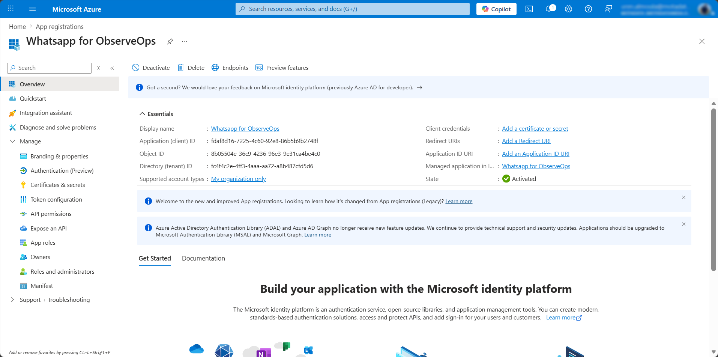The width and height of the screenshot is (718, 357).
Task: Open Preview features
Action: [282, 68]
